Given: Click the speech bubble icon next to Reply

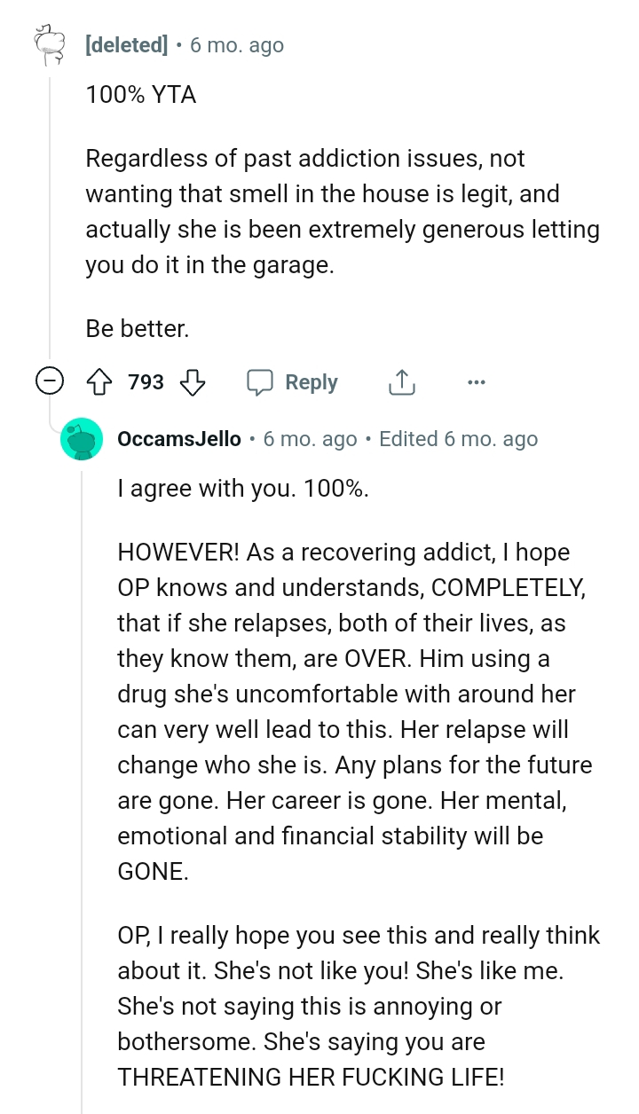Looking at the screenshot, I should pos(262,381).
